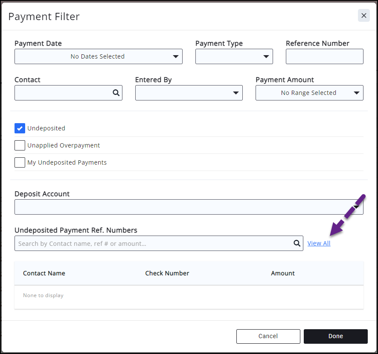This screenshot has height=354, width=378.
Task: Open the Payment Date dropdown
Action: pyautogui.click(x=98, y=56)
